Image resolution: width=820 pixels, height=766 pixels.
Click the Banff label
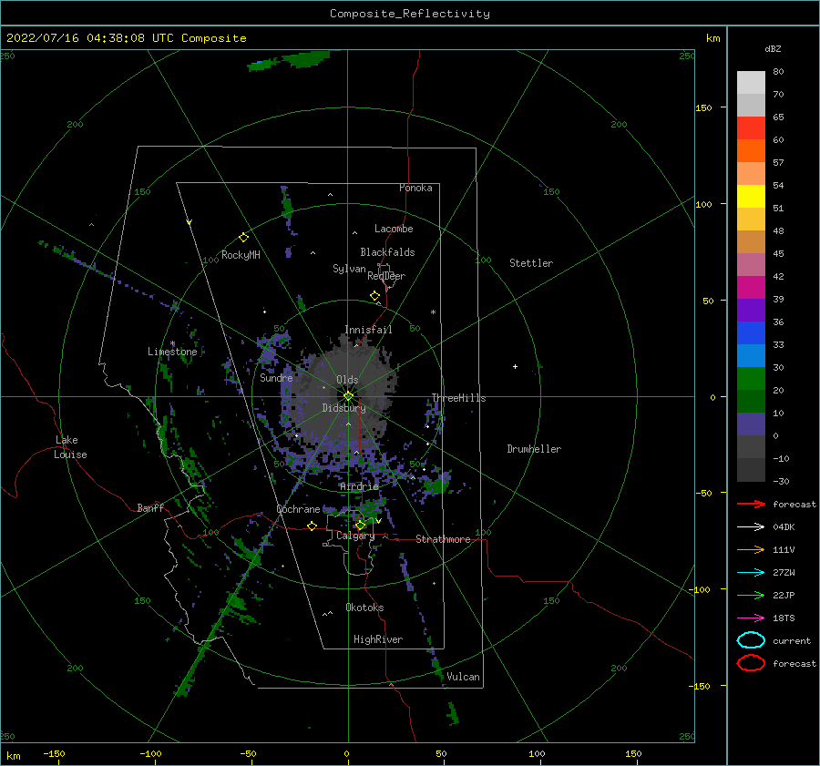150,507
